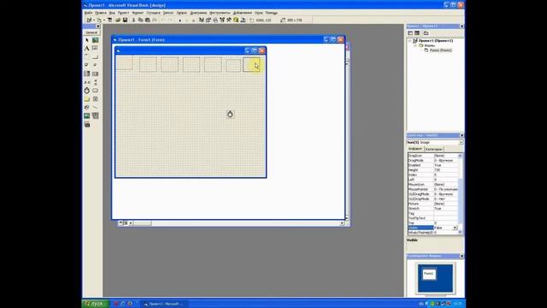Viewport: 547px width, 308px height.
Task: Select the HScrollBar control tool
Action: point(87,82)
